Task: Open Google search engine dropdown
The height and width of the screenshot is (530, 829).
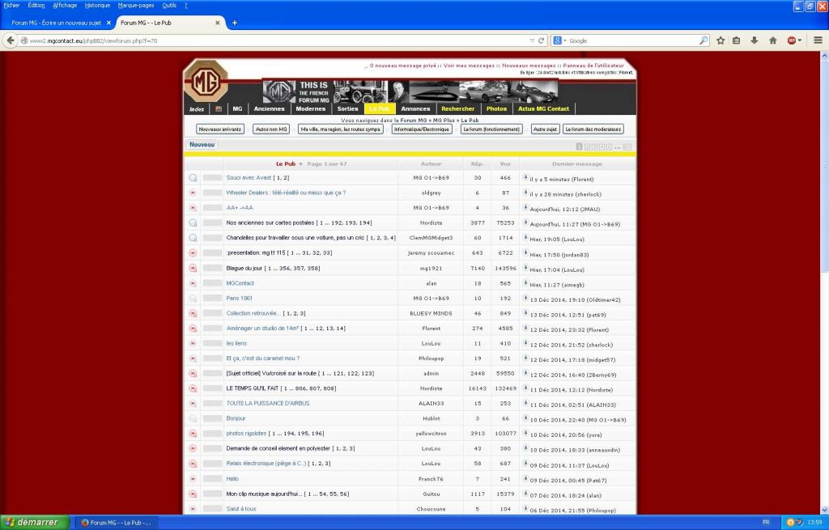Action: tap(559, 40)
